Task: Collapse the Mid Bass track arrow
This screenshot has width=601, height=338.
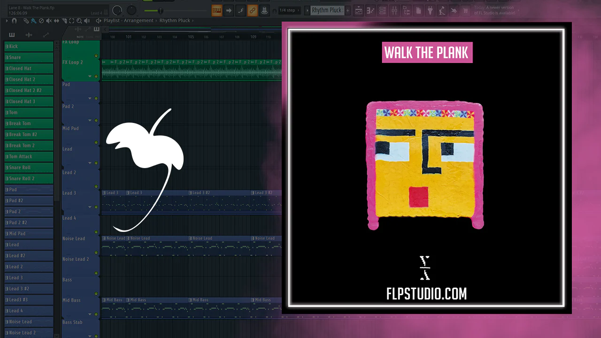Action: tap(90, 314)
